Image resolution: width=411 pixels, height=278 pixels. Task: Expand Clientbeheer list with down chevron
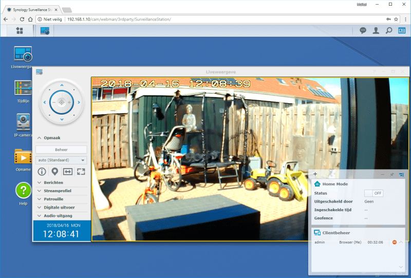[401, 267]
